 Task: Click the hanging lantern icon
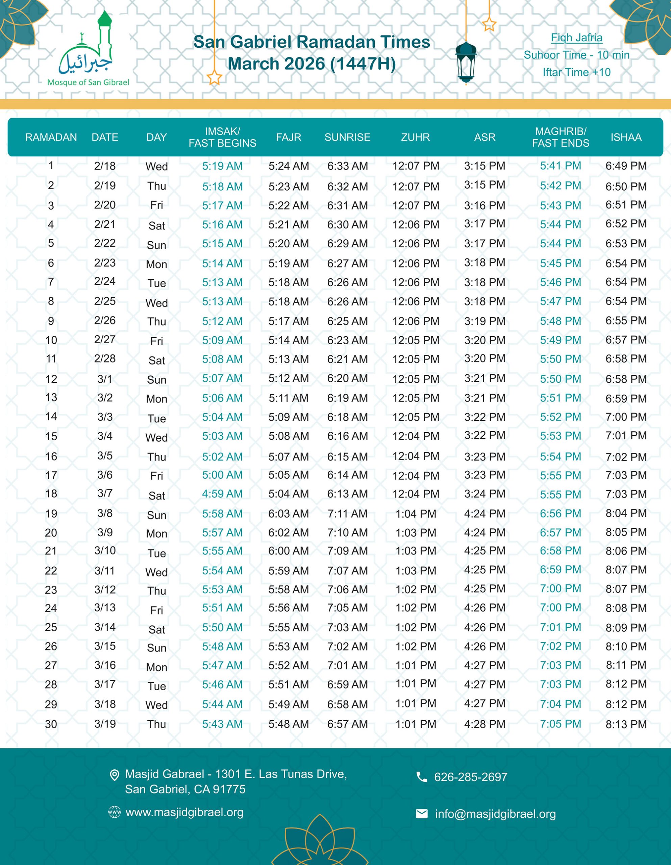pyautogui.click(x=466, y=63)
